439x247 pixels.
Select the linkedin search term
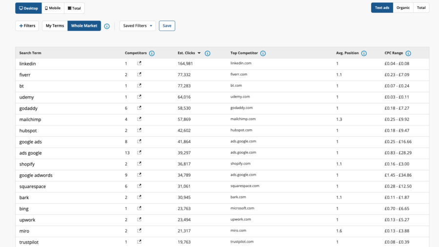[x=27, y=63]
